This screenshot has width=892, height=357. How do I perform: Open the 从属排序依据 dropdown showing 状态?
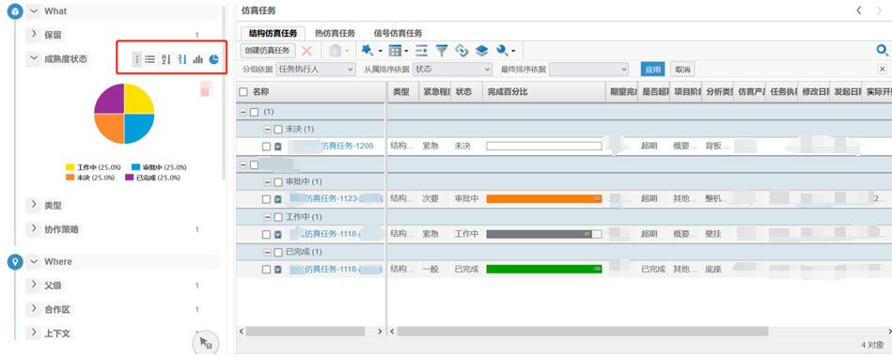pyautogui.click(x=452, y=70)
